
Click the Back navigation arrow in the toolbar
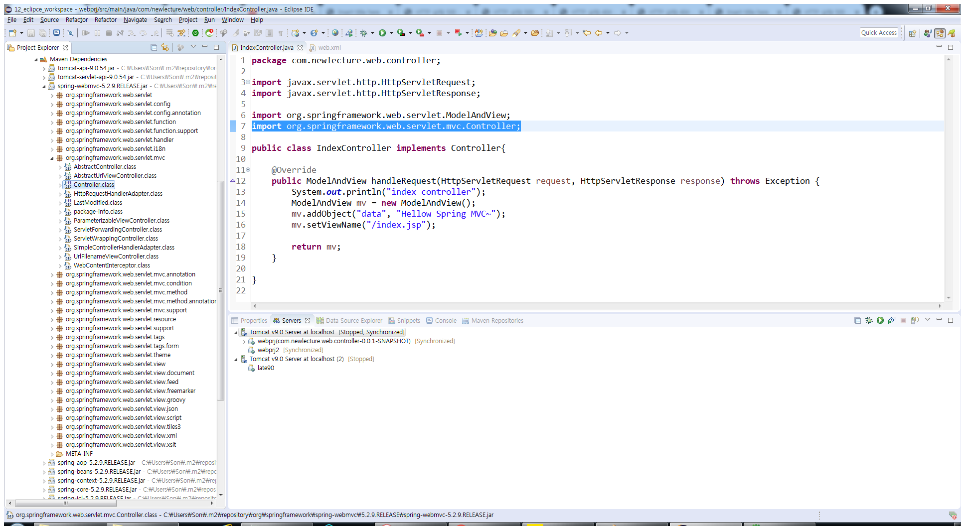click(599, 33)
